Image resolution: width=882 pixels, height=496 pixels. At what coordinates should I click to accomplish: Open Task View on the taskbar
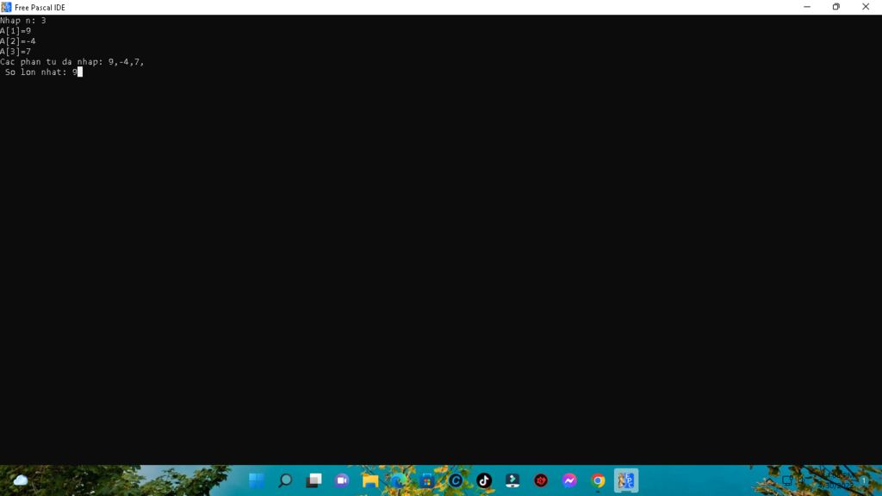point(314,480)
